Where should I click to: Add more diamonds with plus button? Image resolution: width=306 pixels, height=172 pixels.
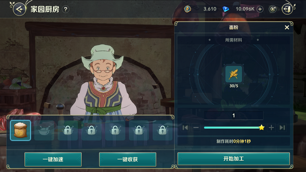260,9
